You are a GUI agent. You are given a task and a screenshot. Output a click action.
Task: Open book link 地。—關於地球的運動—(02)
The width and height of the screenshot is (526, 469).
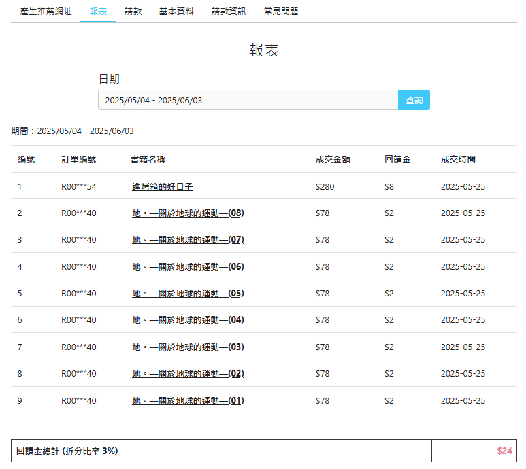(x=188, y=374)
